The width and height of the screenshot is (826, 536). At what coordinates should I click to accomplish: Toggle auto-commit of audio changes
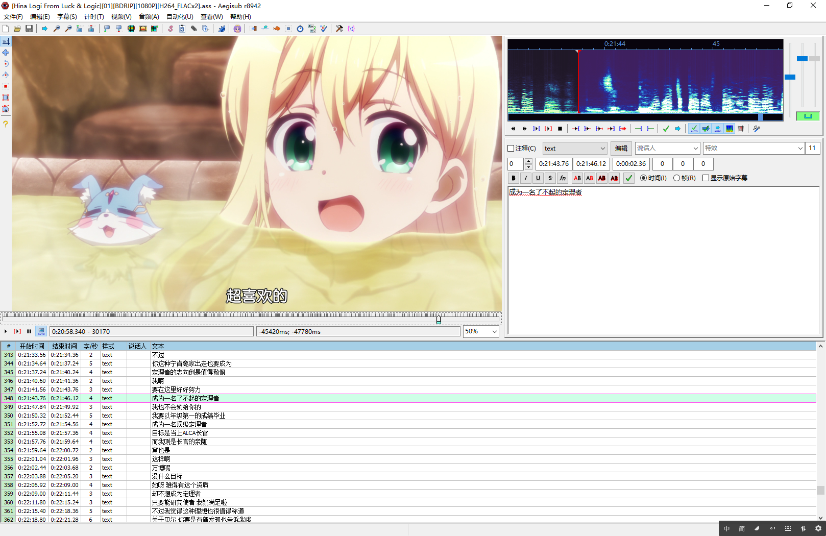[694, 129]
